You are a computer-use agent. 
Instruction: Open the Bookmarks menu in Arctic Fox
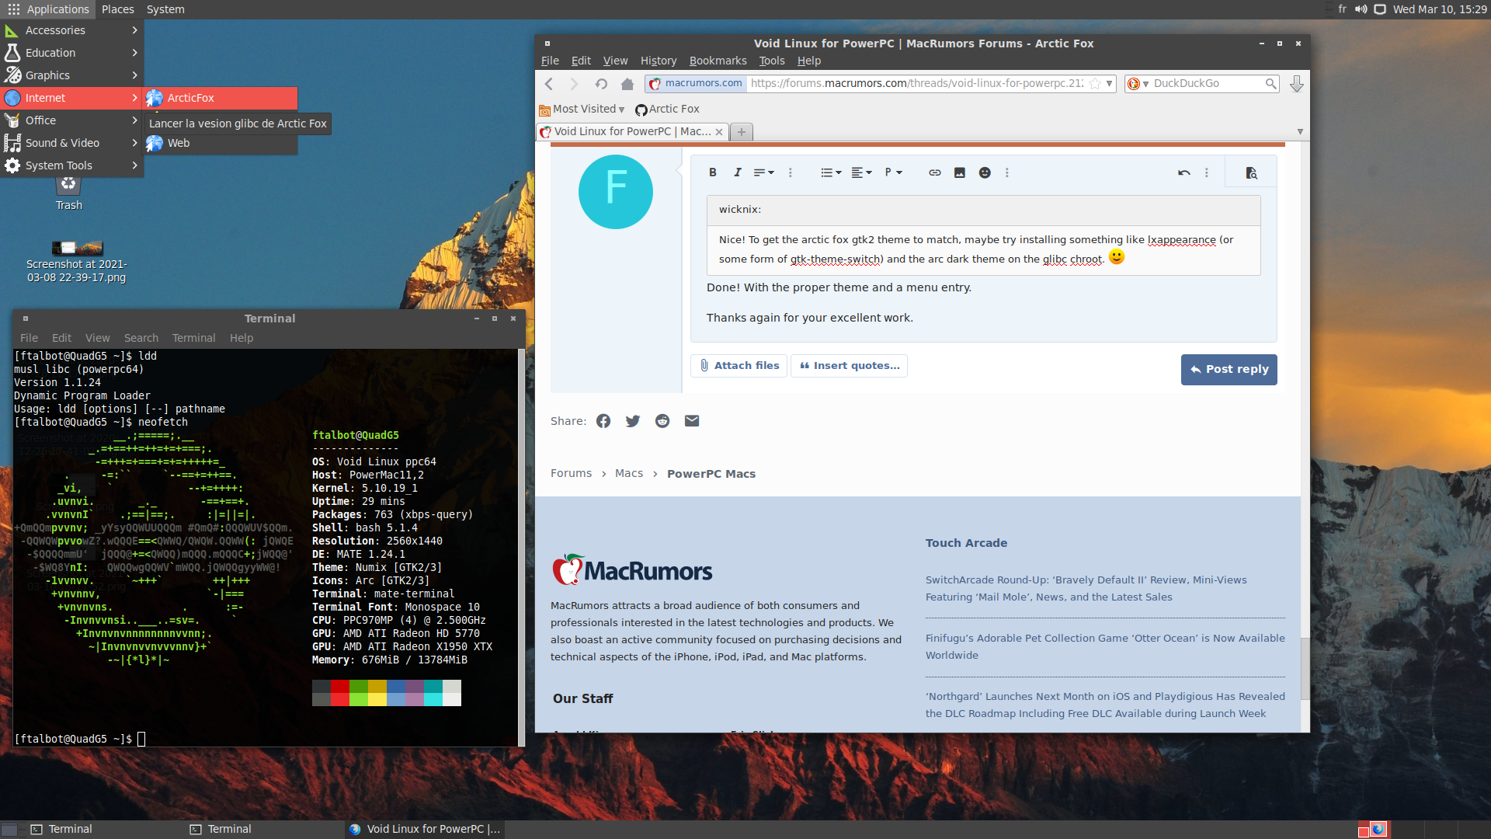click(x=717, y=61)
